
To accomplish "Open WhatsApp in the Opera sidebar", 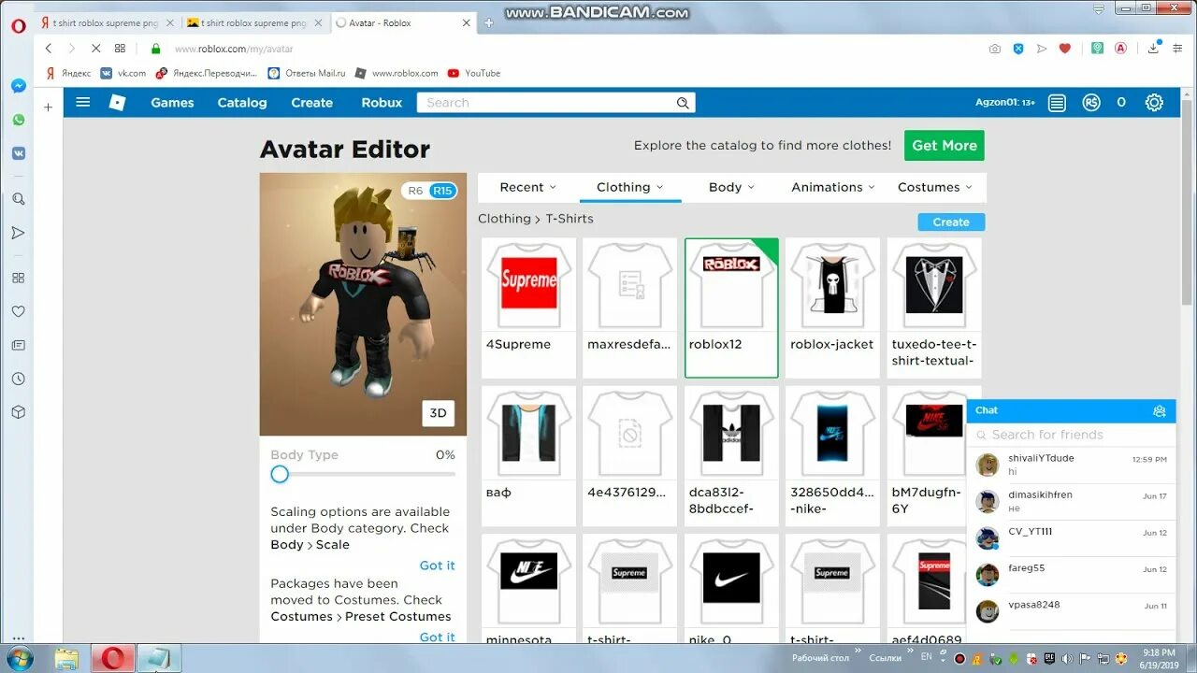I will point(18,120).
